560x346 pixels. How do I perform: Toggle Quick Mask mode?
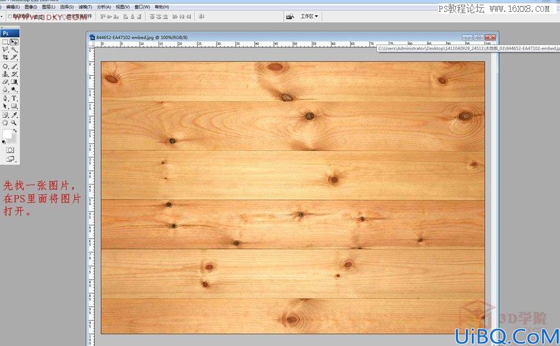pyautogui.click(x=10, y=150)
